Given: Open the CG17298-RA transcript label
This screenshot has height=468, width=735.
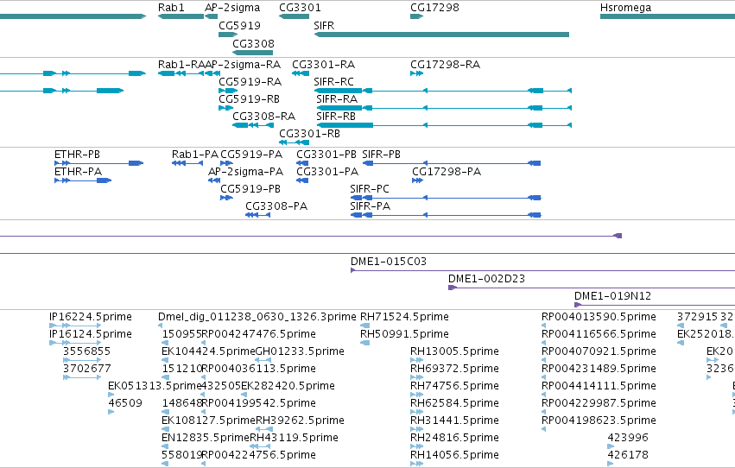Looking at the screenshot, I should pos(445,64).
